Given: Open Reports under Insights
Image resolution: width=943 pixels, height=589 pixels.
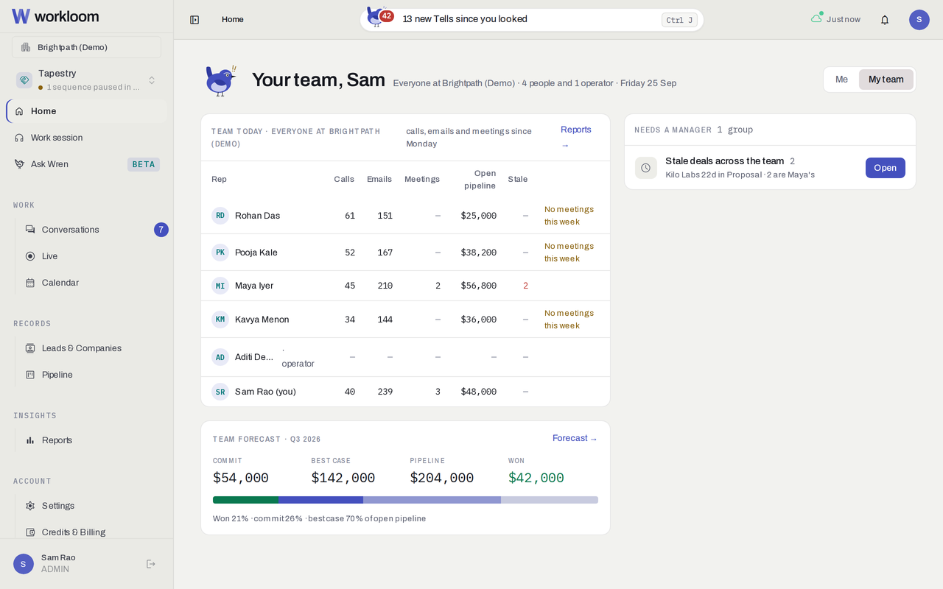Looking at the screenshot, I should [x=93, y=440].
